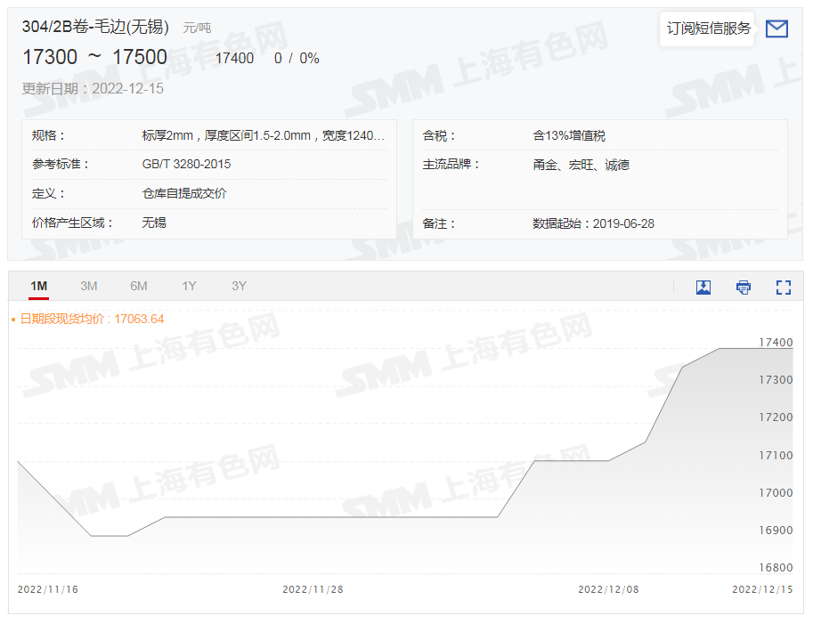Activate the expand-to-fullscreen icon

tap(783, 287)
